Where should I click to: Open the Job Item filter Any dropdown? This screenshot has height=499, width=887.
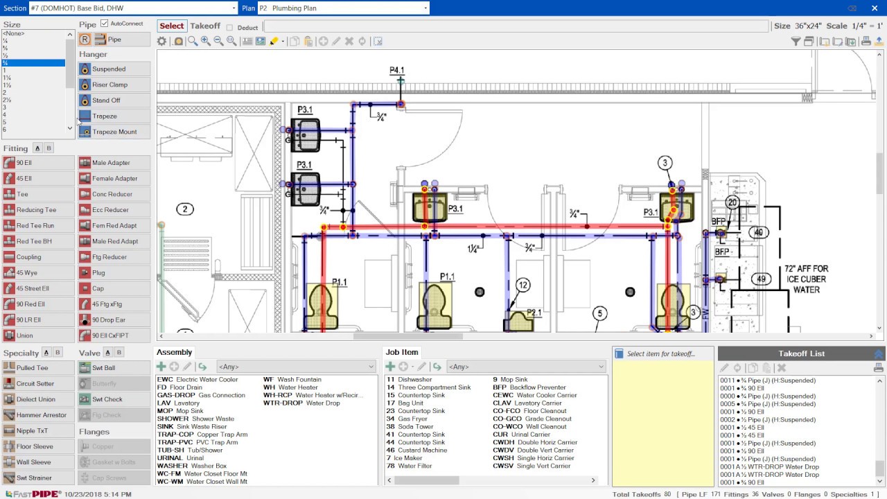pos(526,367)
